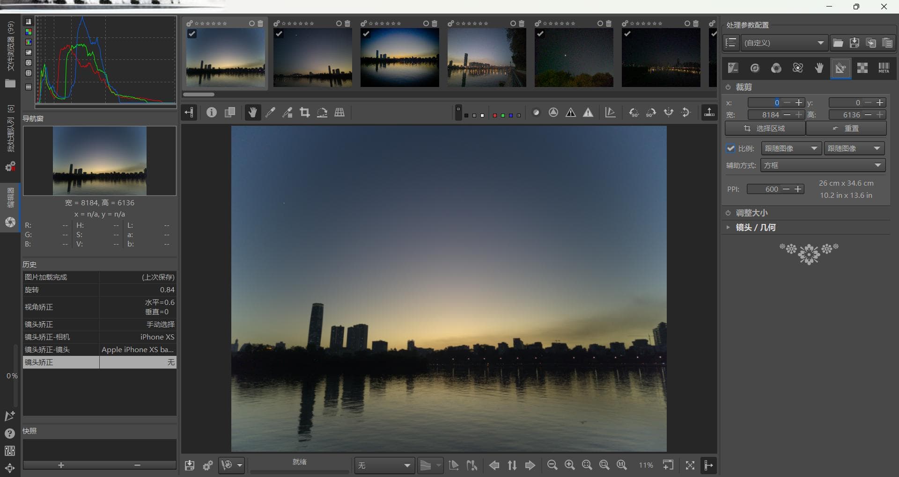Save the current image icon
The height and width of the screenshot is (477, 899).
click(190, 465)
